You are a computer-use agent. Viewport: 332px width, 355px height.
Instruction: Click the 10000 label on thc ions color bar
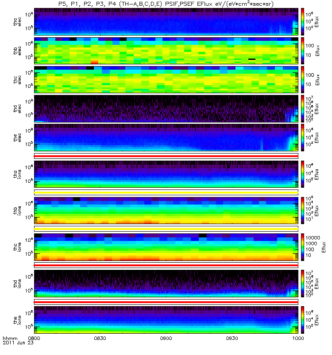pos(313,238)
